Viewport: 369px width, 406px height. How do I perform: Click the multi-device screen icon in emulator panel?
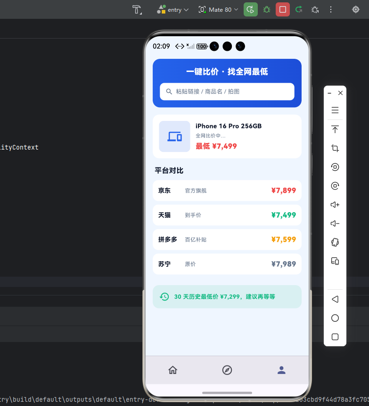pos(335,261)
